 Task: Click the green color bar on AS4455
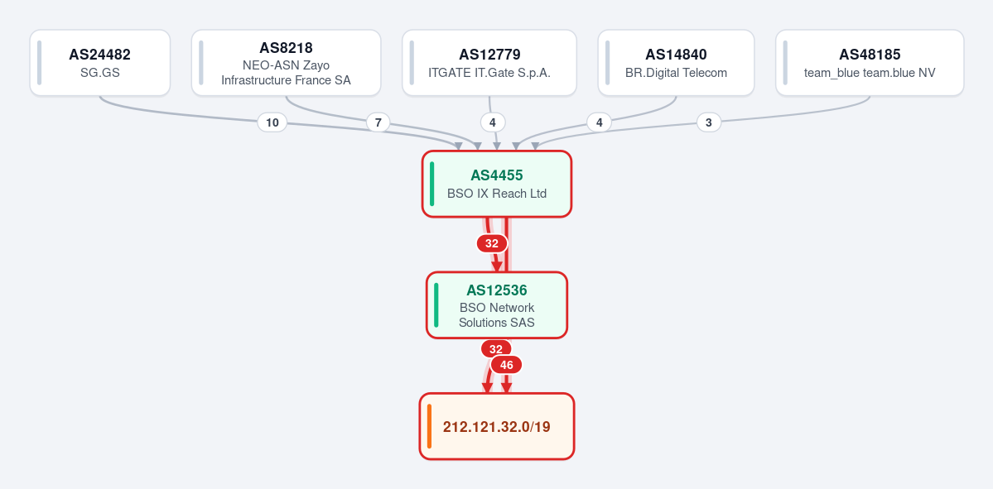coord(432,184)
